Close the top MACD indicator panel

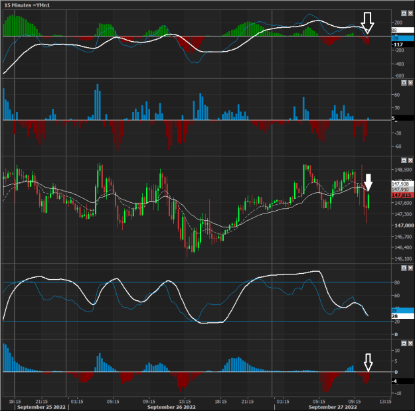(x=410, y=13)
